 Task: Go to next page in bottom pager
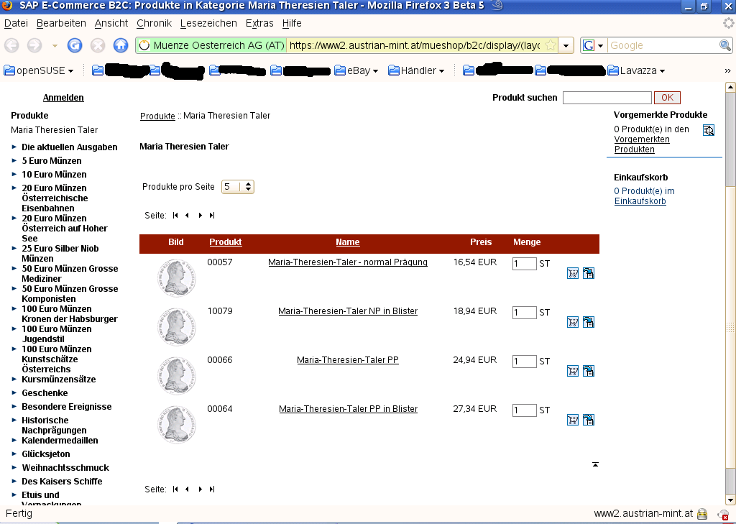click(201, 489)
